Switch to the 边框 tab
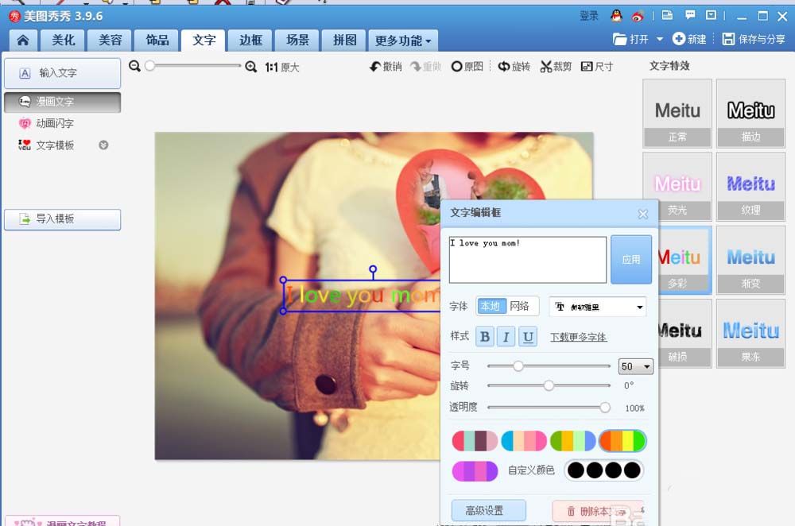 [251, 40]
